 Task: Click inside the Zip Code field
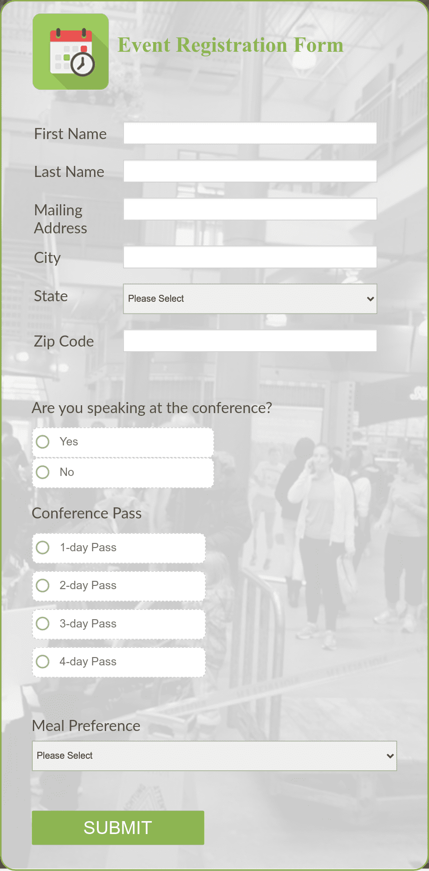250,341
